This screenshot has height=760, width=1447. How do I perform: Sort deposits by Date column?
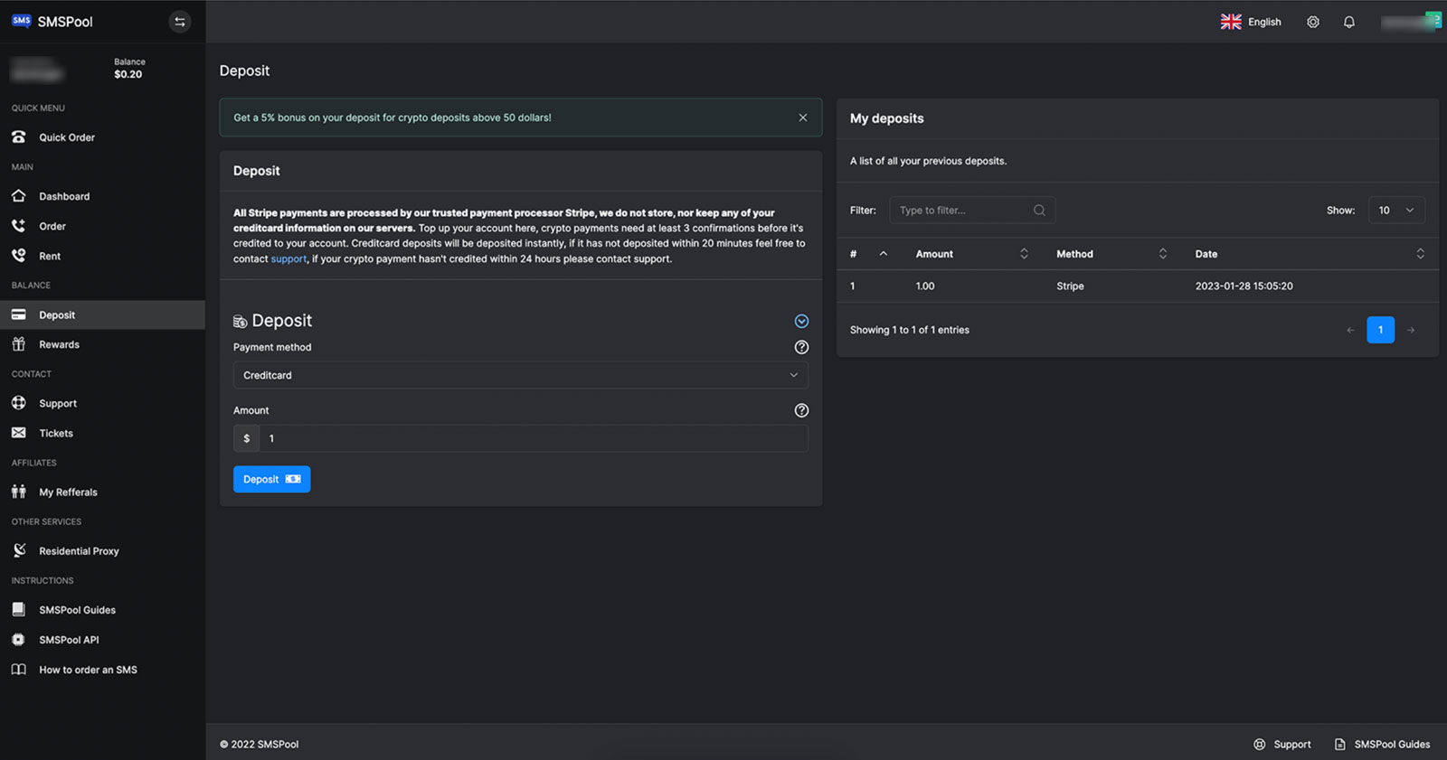1310,254
